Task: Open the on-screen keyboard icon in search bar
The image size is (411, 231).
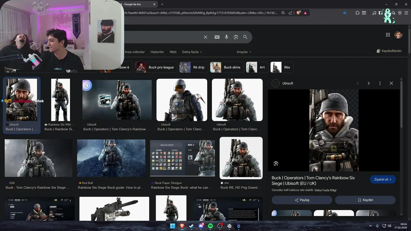Action: click(217, 37)
